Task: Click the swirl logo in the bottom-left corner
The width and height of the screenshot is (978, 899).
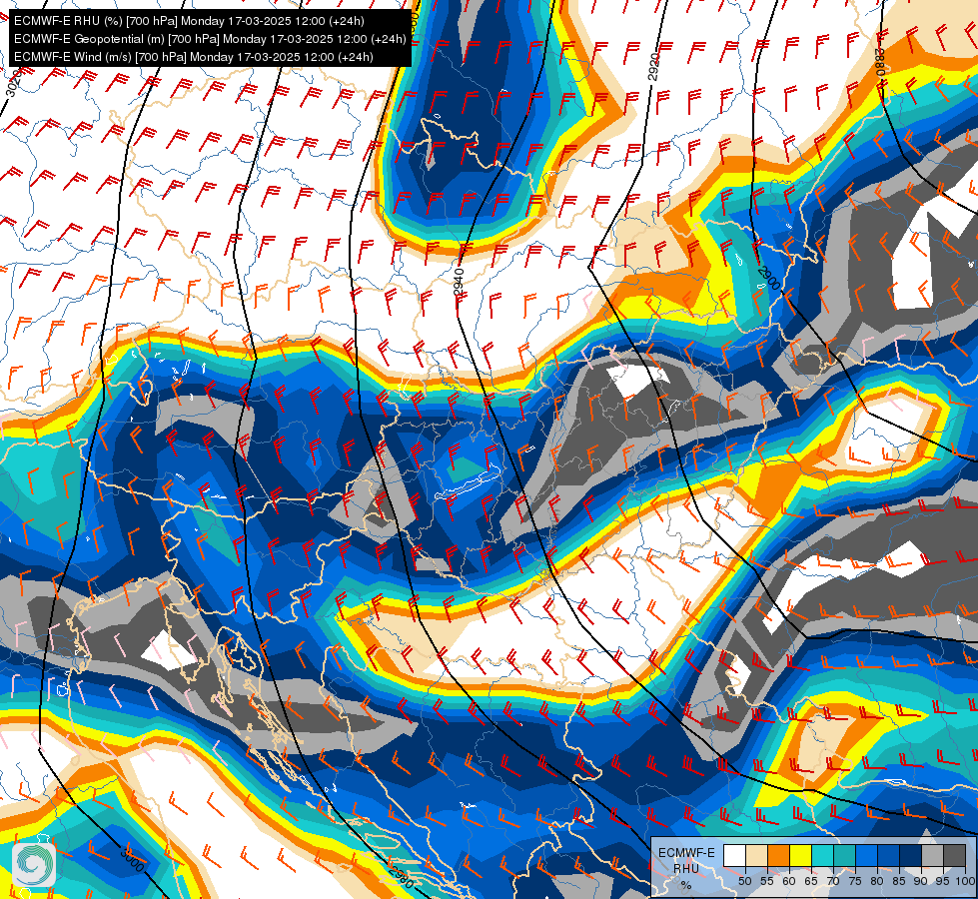Action: click(x=34, y=864)
